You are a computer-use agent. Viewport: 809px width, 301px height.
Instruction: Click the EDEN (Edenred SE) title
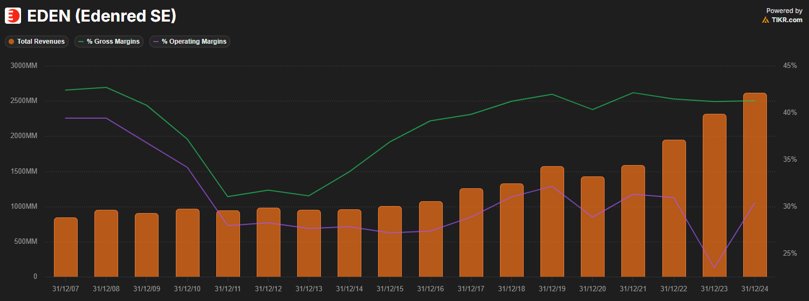[102, 16]
